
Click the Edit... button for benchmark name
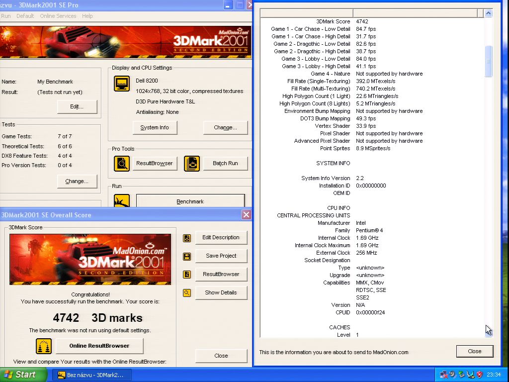pyautogui.click(x=77, y=106)
